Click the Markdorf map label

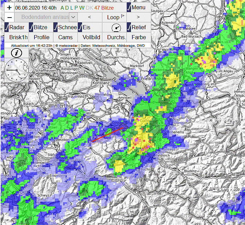coord(137,66)
